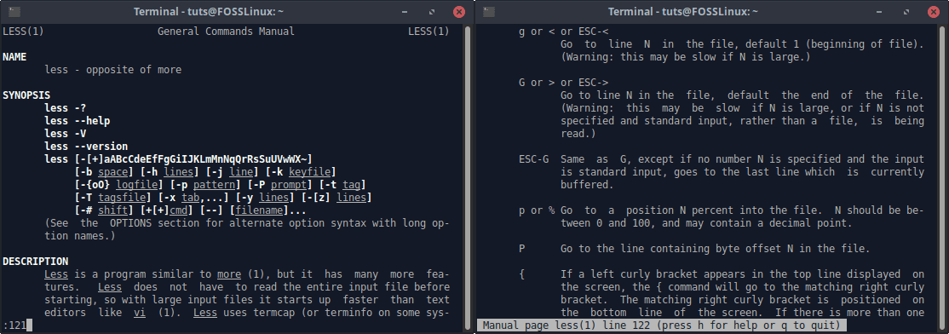Click underlined 'keyfile' argument

tap(310, 172)
